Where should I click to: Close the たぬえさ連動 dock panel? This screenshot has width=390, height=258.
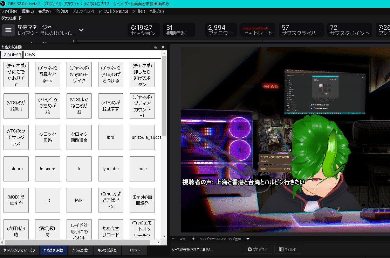163,47
